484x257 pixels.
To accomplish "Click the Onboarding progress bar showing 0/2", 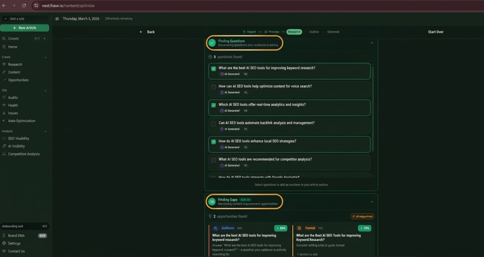I will click(25, 226).
